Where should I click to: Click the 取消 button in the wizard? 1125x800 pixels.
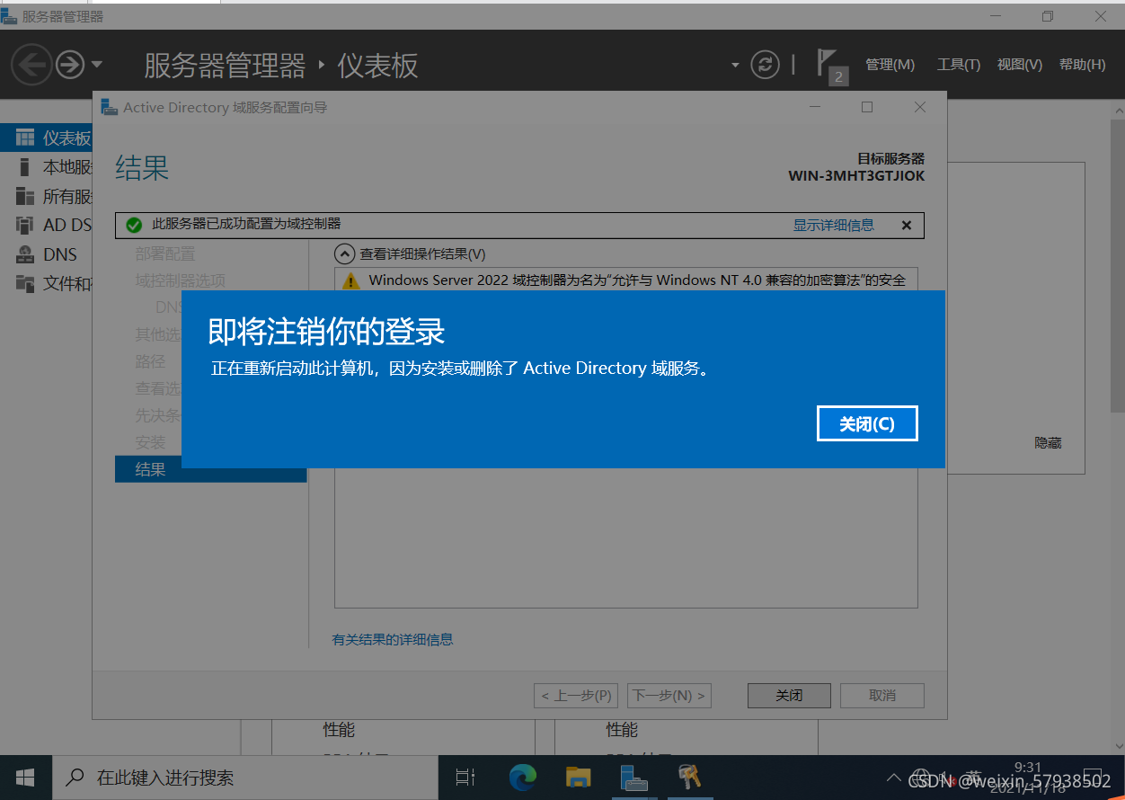pyautogui.click(x=882, y=696)
